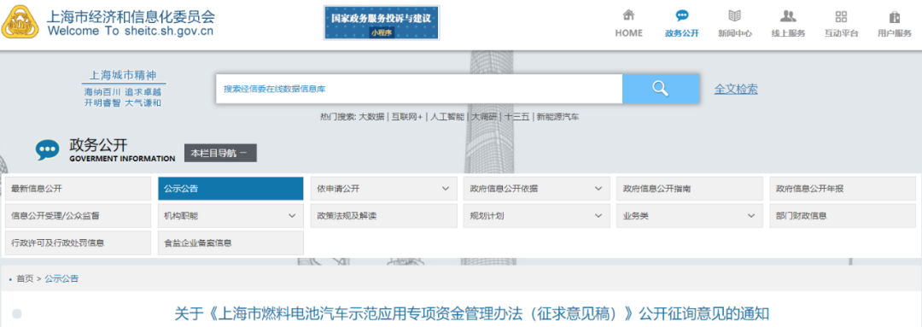Click 公示公告 in the breadcrumb
Screen dimensions: 922x327
pyautogui.click(x=61, y=279)
